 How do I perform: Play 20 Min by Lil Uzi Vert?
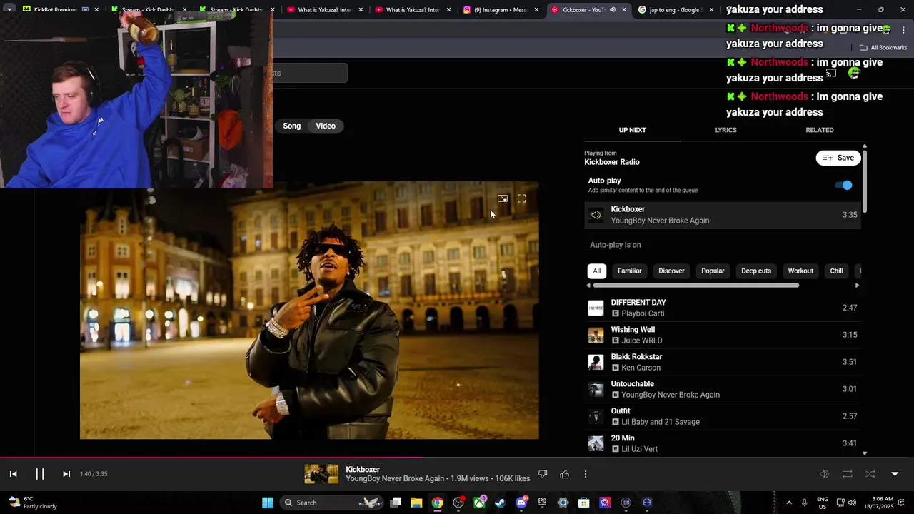723,443
